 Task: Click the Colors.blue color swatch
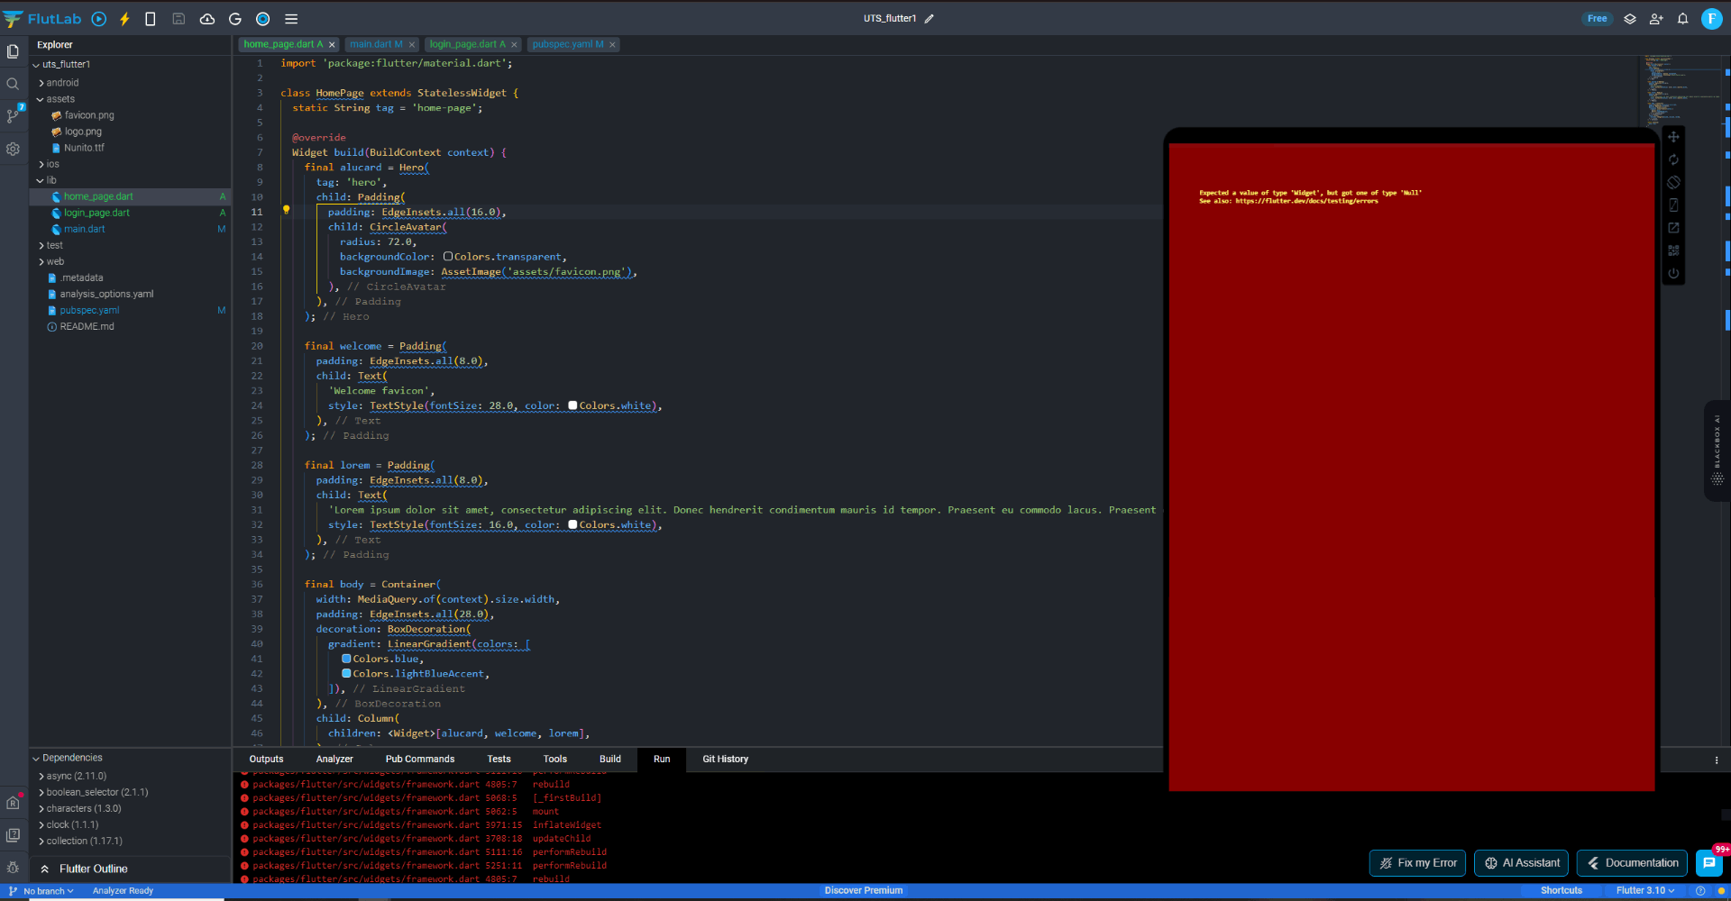(346, 659)
